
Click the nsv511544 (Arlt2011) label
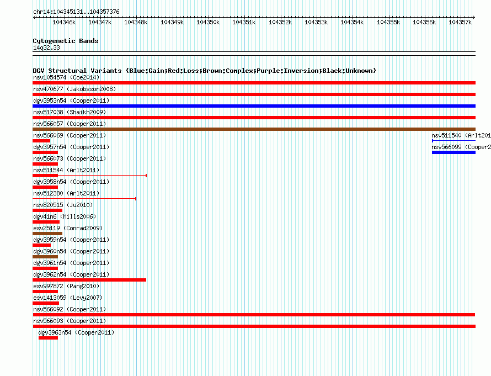(x=66, y=170)
